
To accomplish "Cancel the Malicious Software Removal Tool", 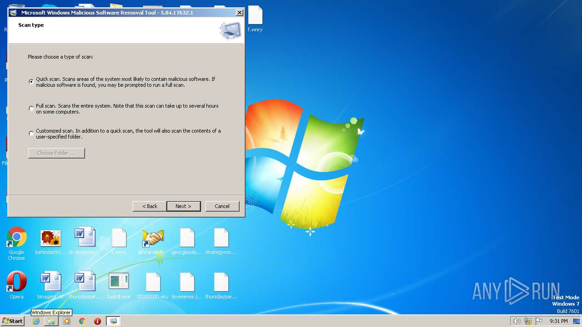I will 222,206.
